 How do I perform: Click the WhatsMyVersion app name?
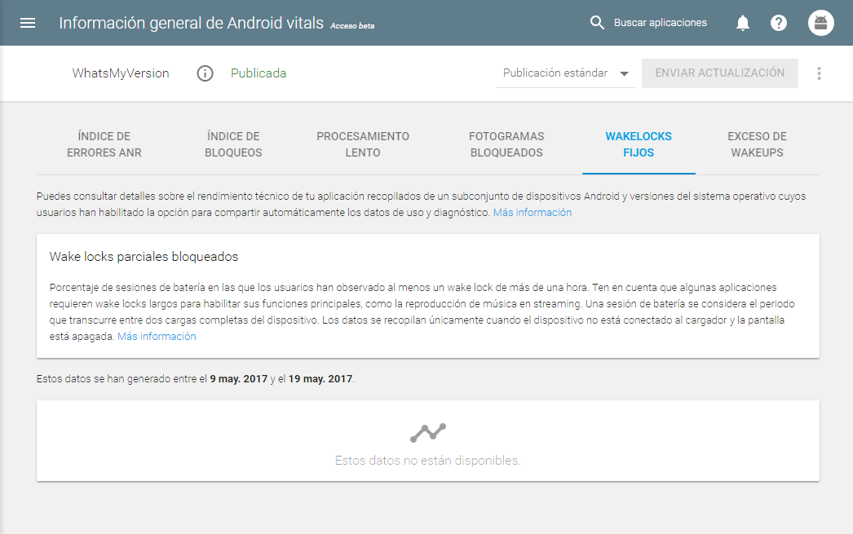click(121, 73)
